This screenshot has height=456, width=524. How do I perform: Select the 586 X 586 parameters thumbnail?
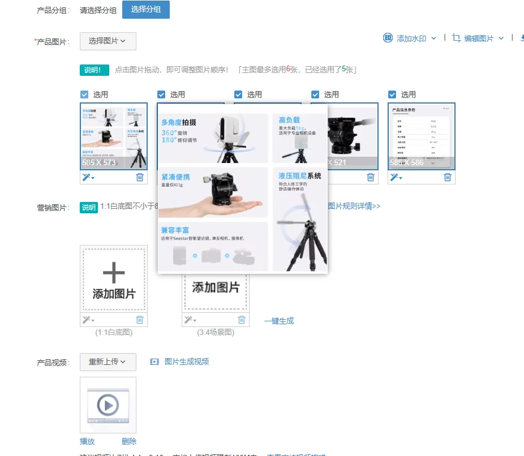(422, 136)
